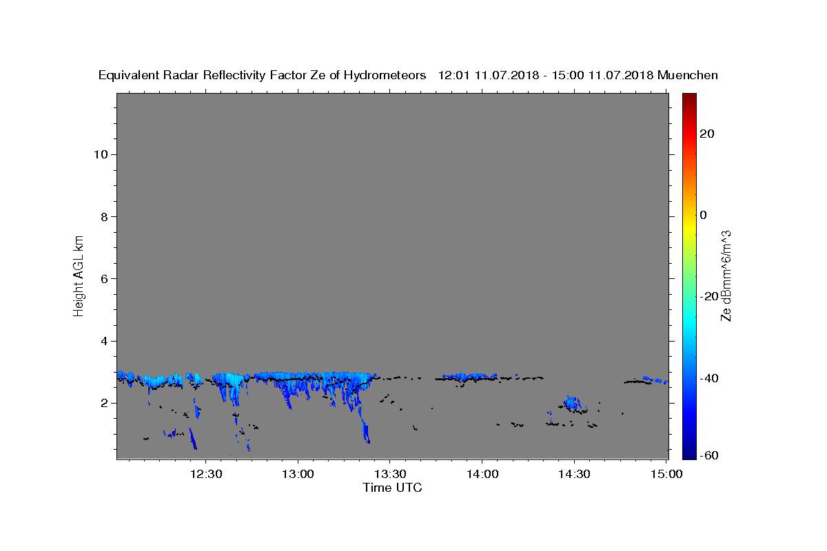Click the height tick label 8
This screenshot has width=827, height=551.
[105, 216]
